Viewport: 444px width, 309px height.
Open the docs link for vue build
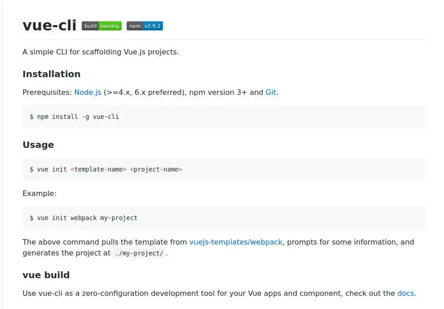(x=405, y=293)
